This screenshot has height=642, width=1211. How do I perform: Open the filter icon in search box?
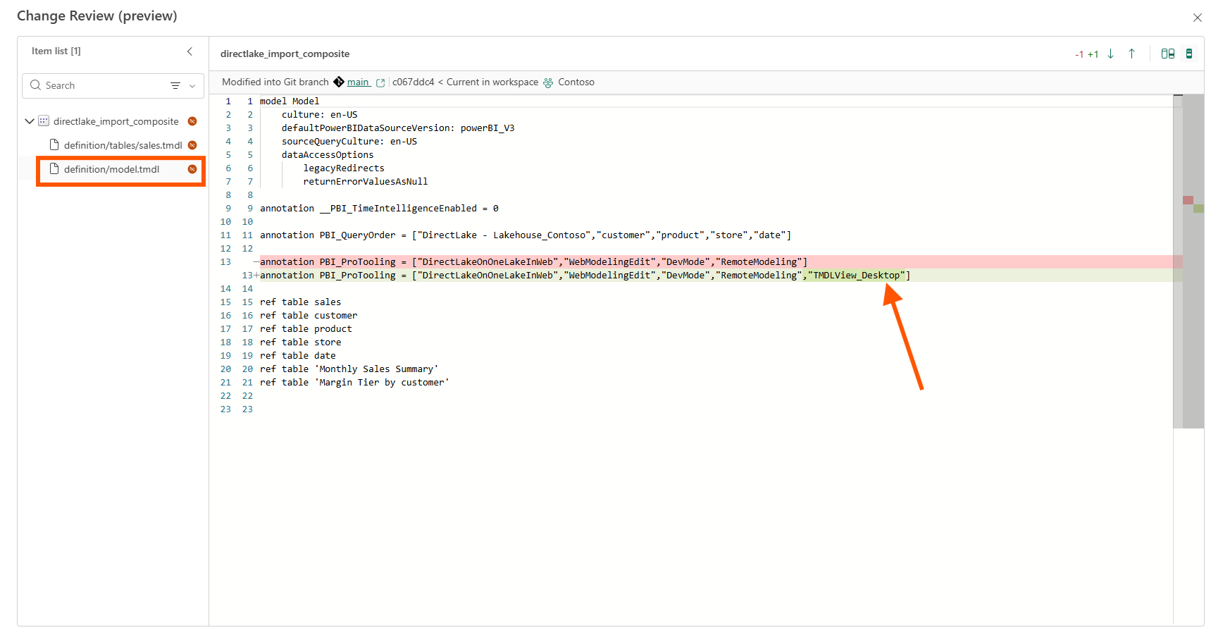click(175, 85)
